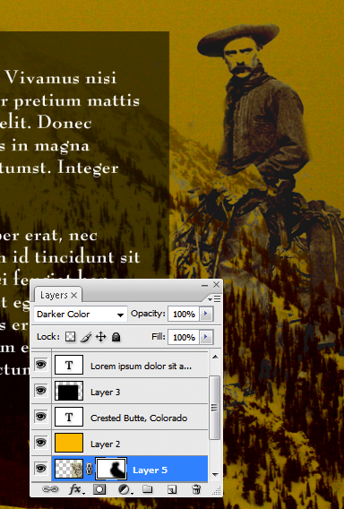344x509 pixels.
Task: Enable Lock transparent pixels
Action: (x=70, y=337)
